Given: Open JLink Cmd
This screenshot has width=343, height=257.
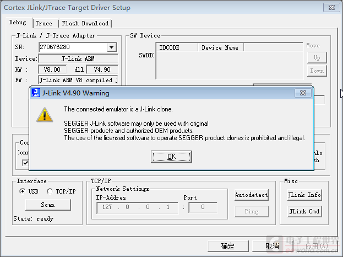Looking at the screenshot, I should 304,211.
